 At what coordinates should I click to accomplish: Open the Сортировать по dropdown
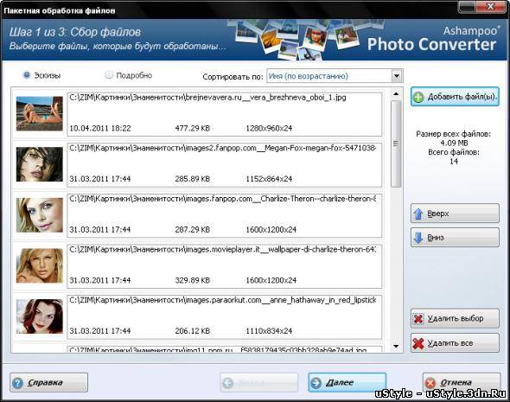pyautogui.click(x=335, y=76)
